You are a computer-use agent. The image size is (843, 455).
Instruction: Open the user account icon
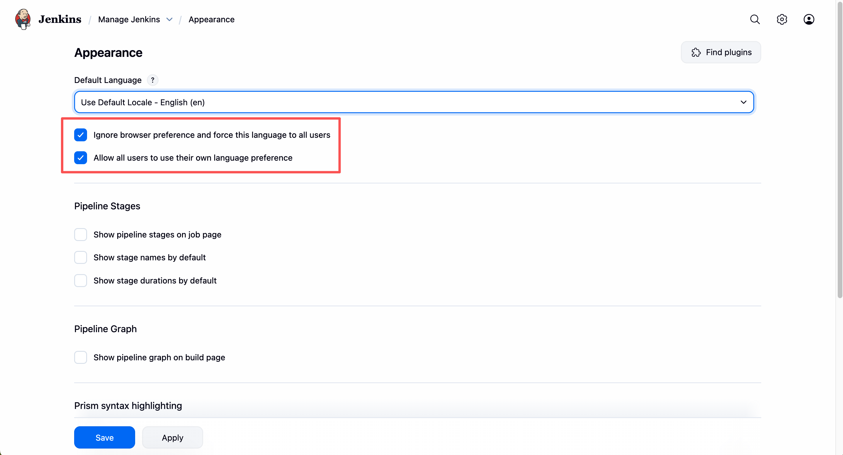[x=808, y=19]
